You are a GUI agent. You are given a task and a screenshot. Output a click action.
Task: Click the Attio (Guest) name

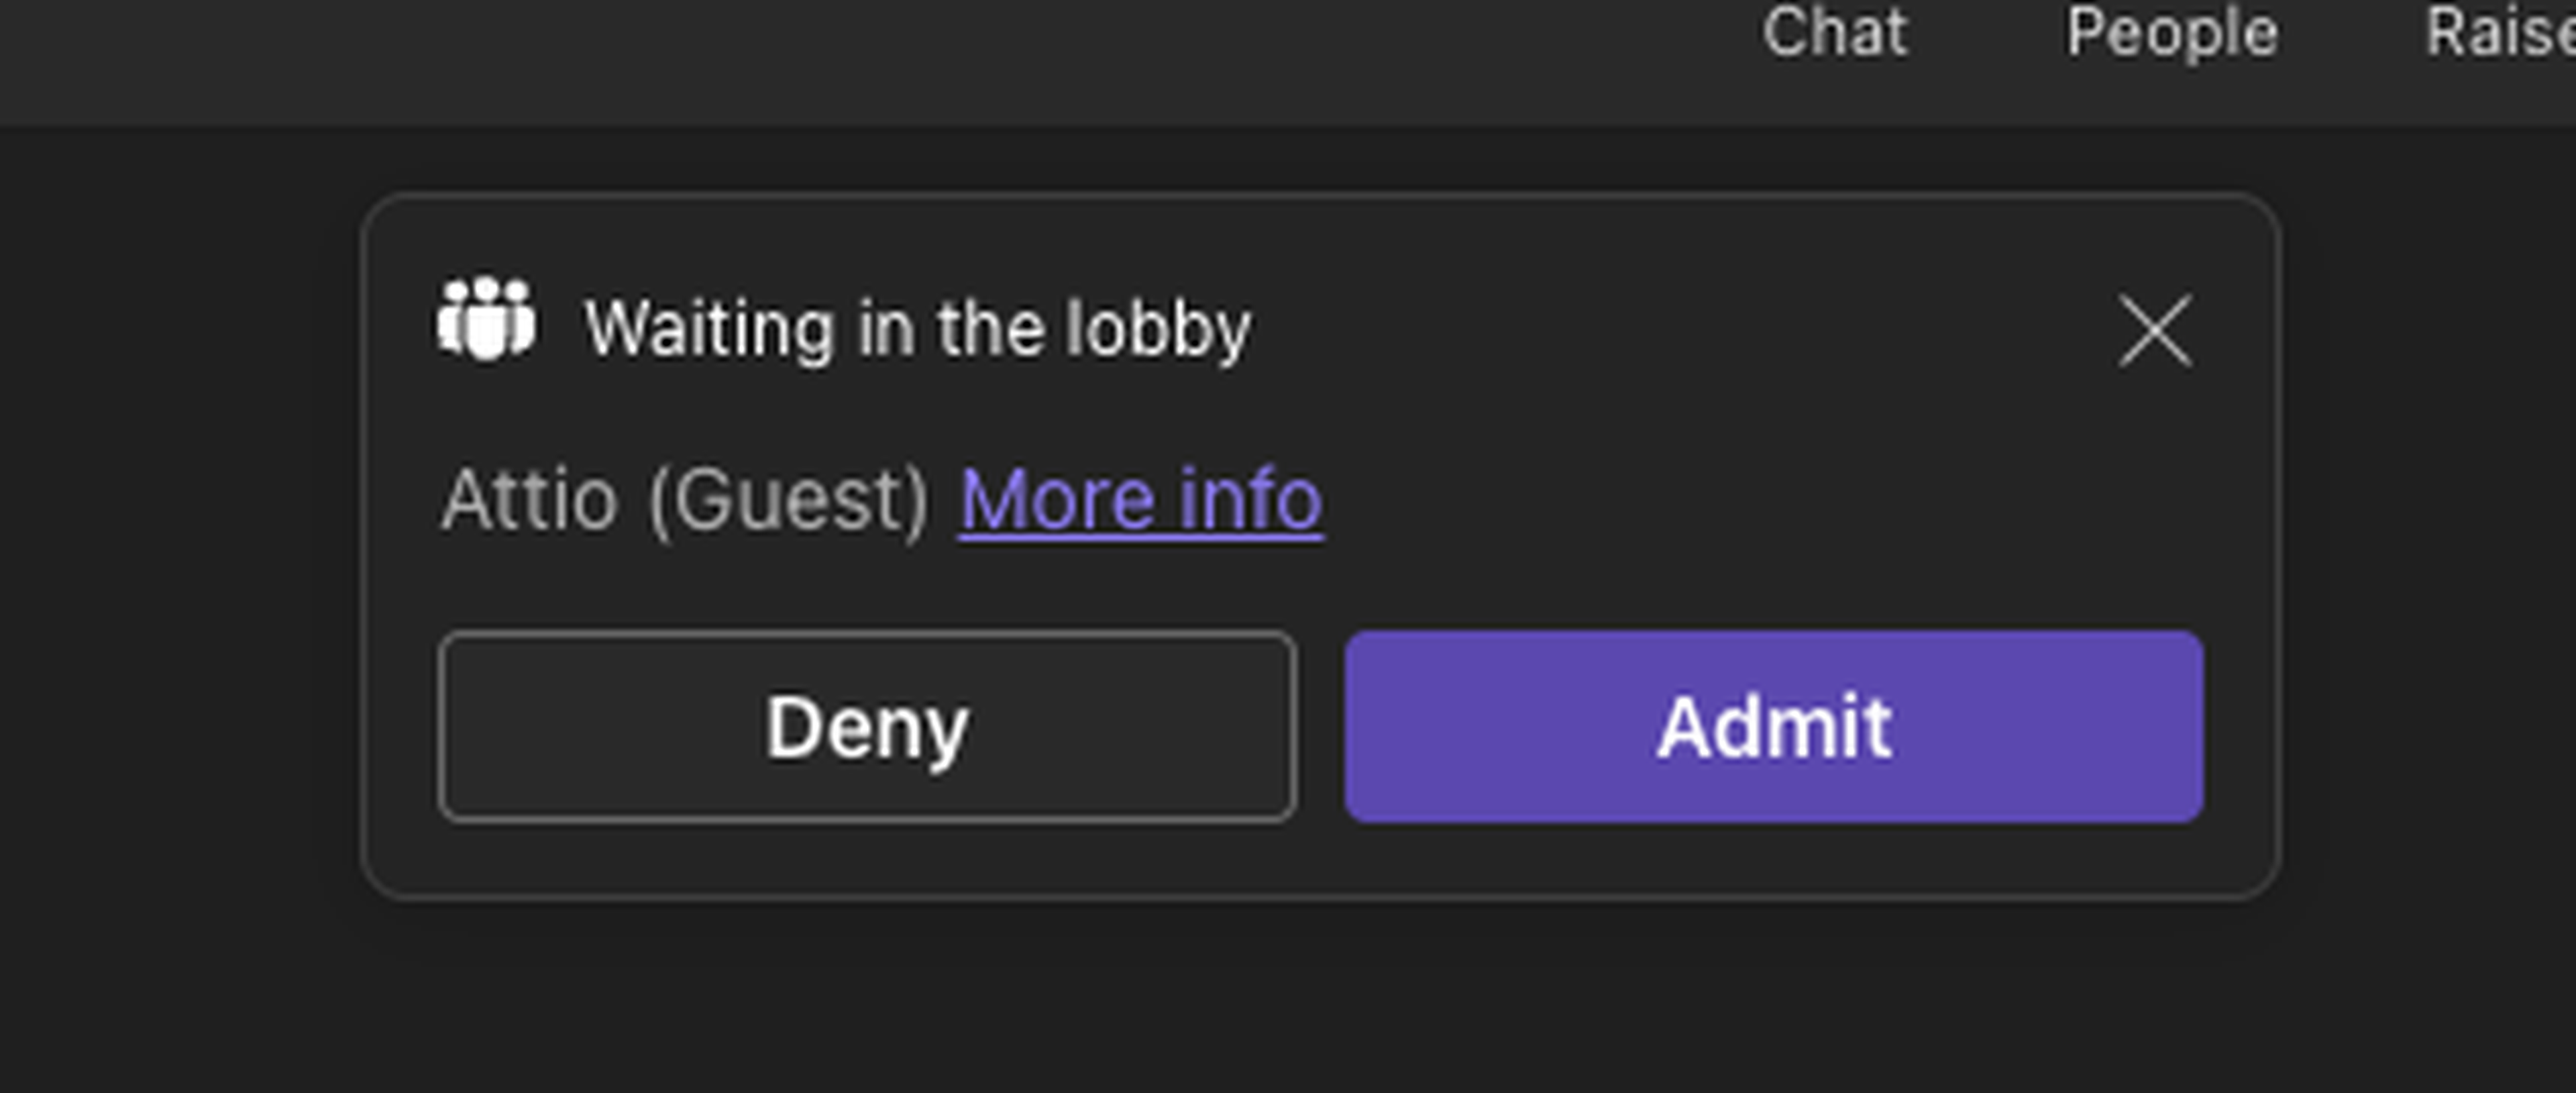[x=686, y=500]
